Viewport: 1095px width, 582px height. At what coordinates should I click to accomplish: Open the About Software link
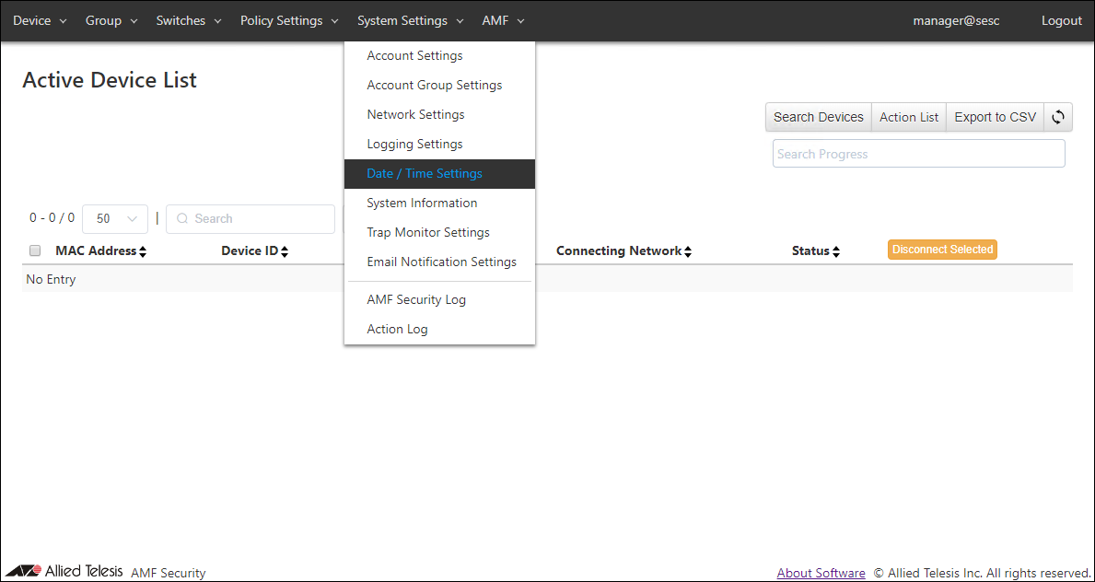point(821,573)
